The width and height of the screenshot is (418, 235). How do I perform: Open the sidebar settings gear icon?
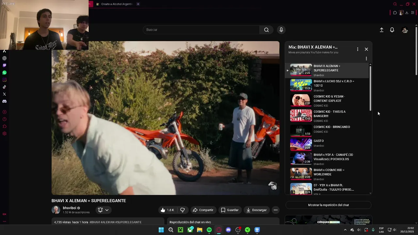click(4, 133)
